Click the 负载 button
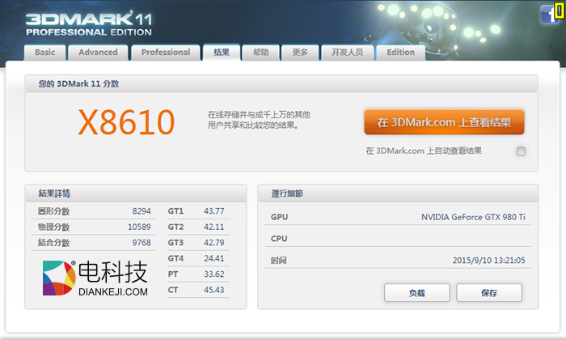 point(416,292)
